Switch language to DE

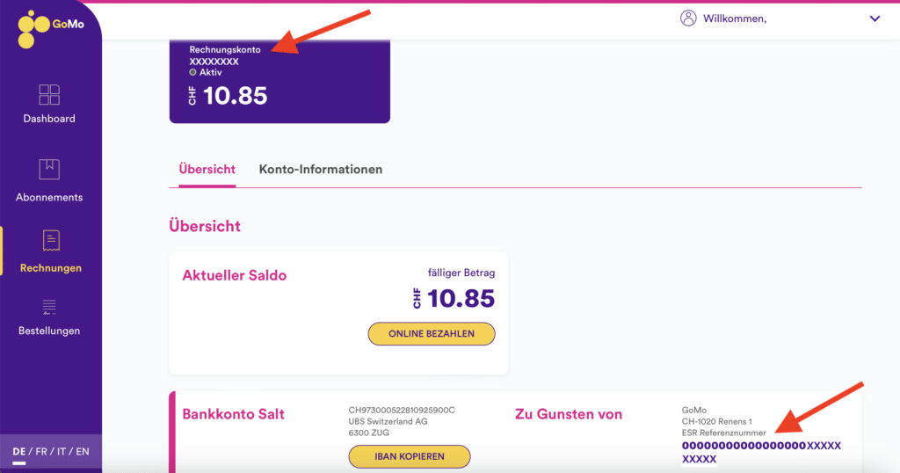tap(19, 452)
